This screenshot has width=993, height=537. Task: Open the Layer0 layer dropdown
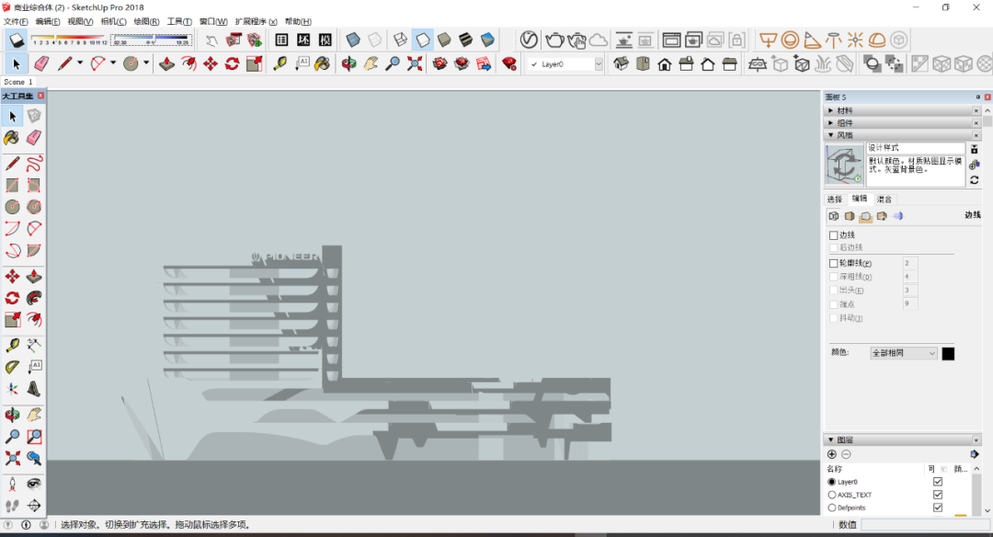pyautogui.click(x=598, y=64)
